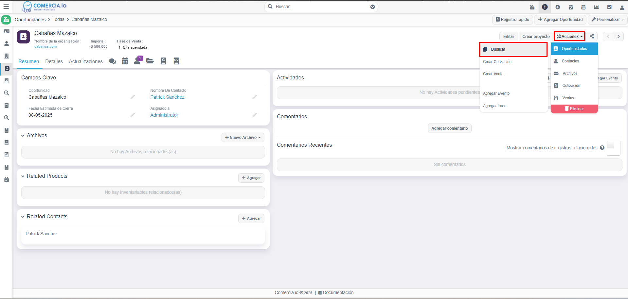This screenshot has width=628, height=299.
Task: Click the Agregar comentario button
Action: tap(449, 128)
